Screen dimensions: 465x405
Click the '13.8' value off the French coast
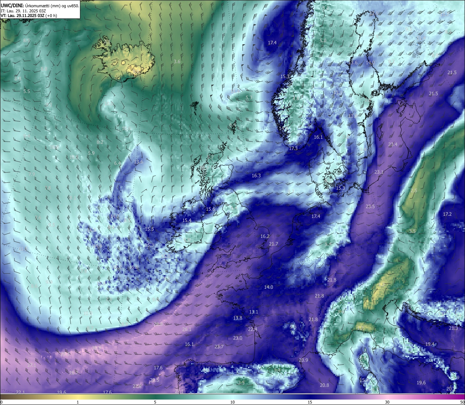[x=238, y=318]
